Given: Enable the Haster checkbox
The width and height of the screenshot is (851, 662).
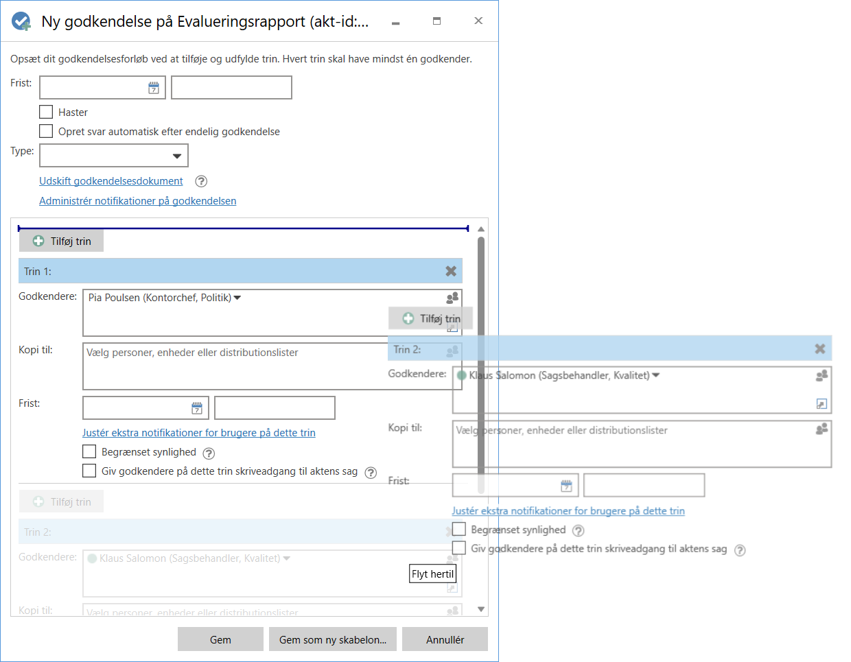Looking at the screenshot, I should point(46,112).
